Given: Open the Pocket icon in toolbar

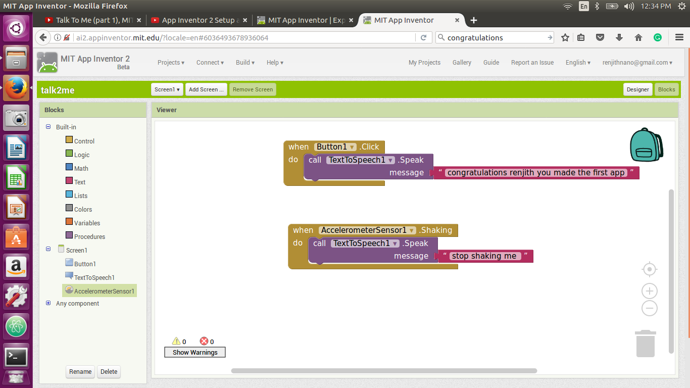Looking at the screenshot, I should [600, 37].
